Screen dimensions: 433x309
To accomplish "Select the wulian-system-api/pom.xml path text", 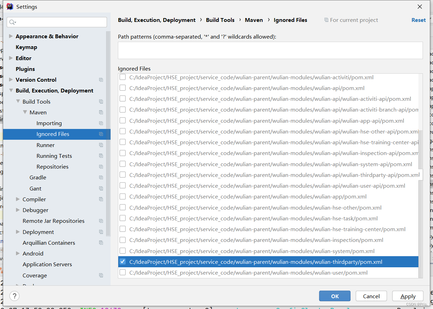I will (271, 164).
